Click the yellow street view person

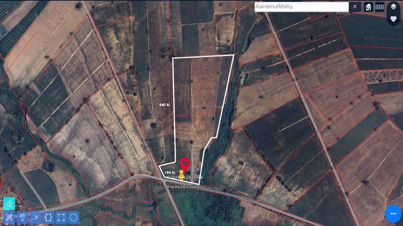[182, 174]
